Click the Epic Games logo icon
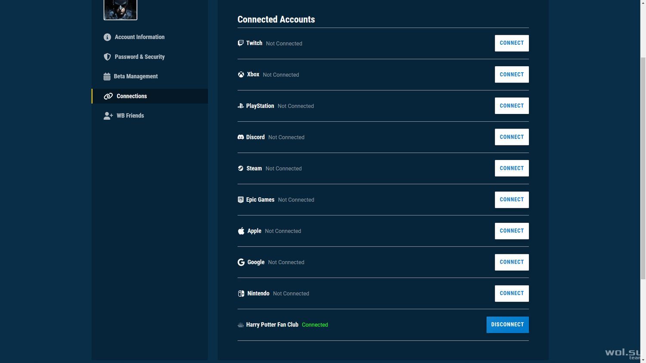Screen dimensions: 646x363 point(241,200)
